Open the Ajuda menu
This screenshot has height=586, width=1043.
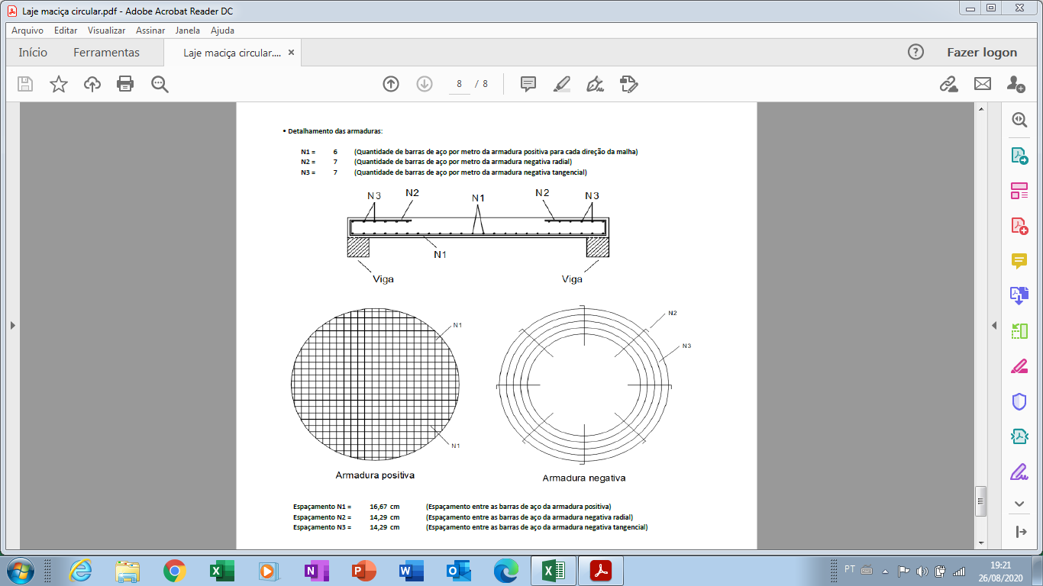pyautogui.click(x=222, y=31)
